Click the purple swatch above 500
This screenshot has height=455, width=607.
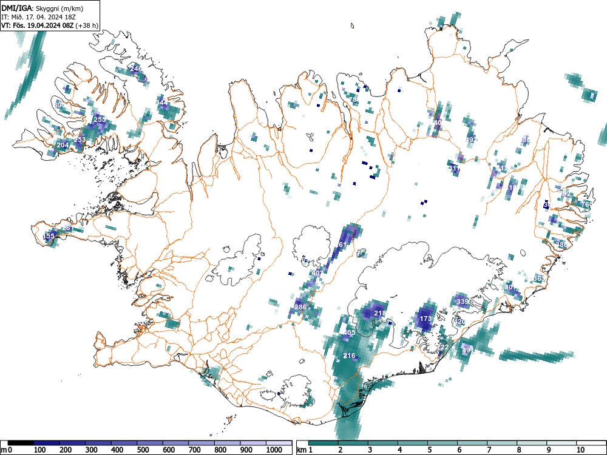click(150, 443)
